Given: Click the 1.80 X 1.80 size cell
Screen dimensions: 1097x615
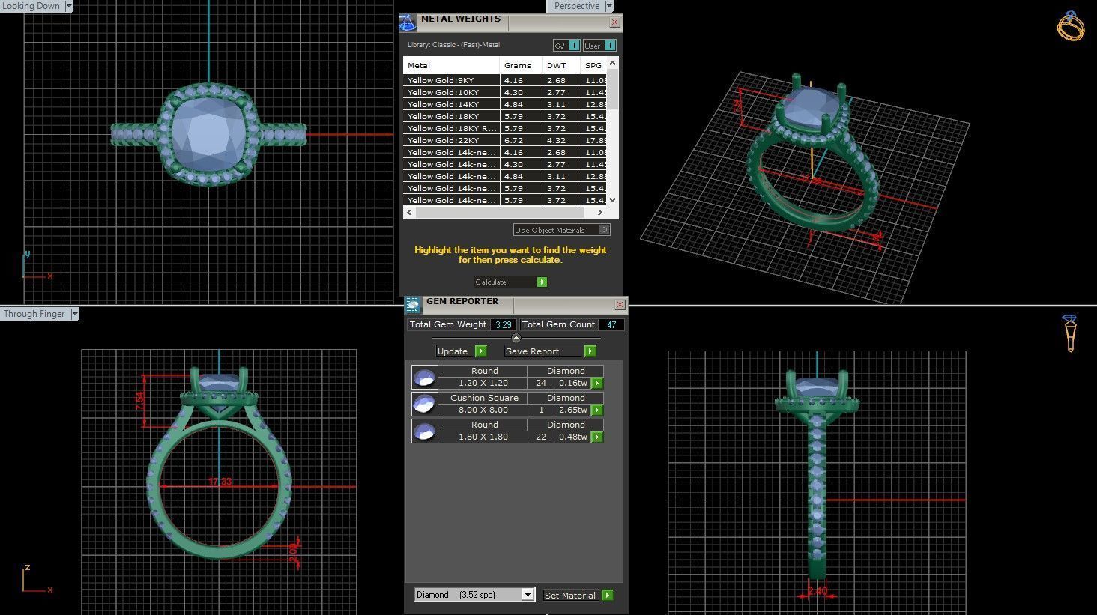Looking at the screenshot, I should tap(483, 437).
